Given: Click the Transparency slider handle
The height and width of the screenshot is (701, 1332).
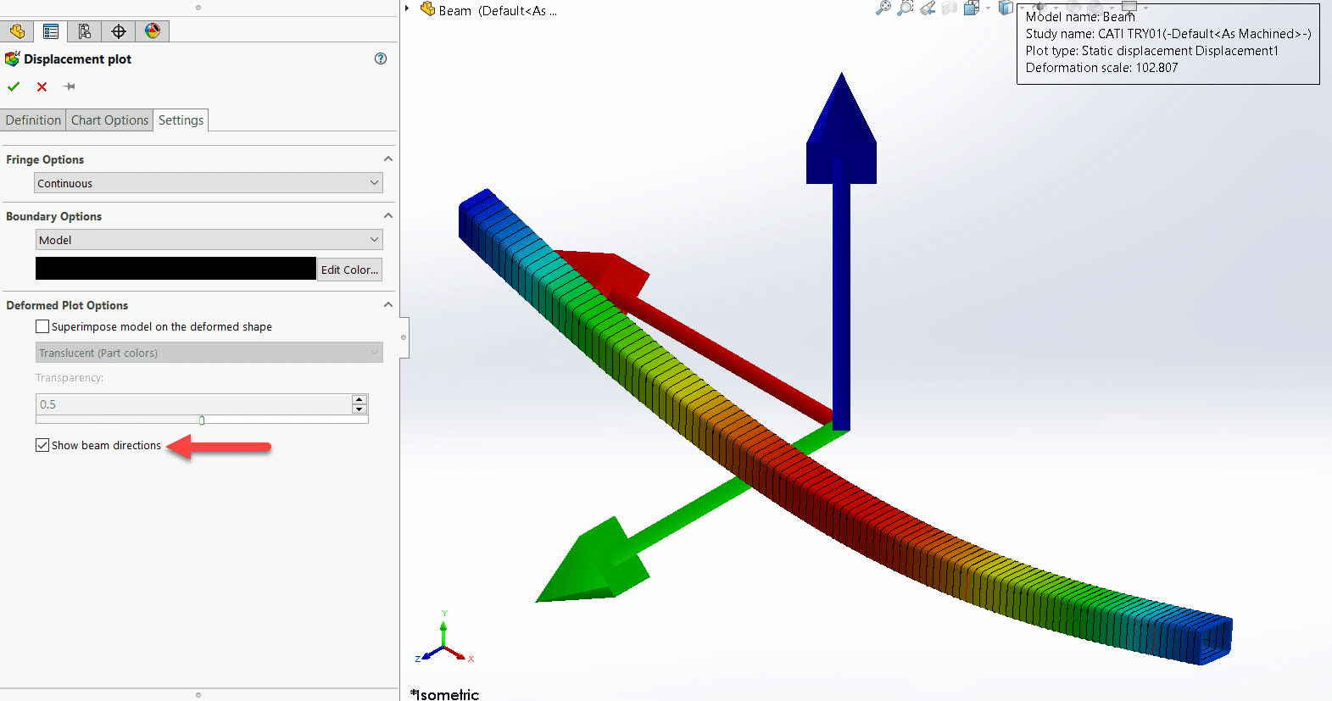Looking at the screenshot, I should tap(202, 420).
